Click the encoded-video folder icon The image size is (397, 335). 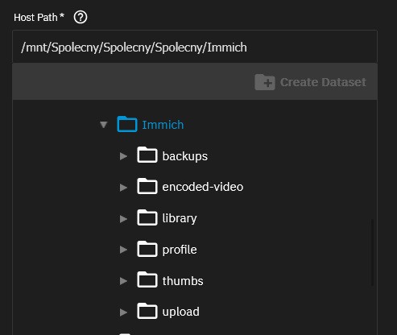[x=147, y=186]
